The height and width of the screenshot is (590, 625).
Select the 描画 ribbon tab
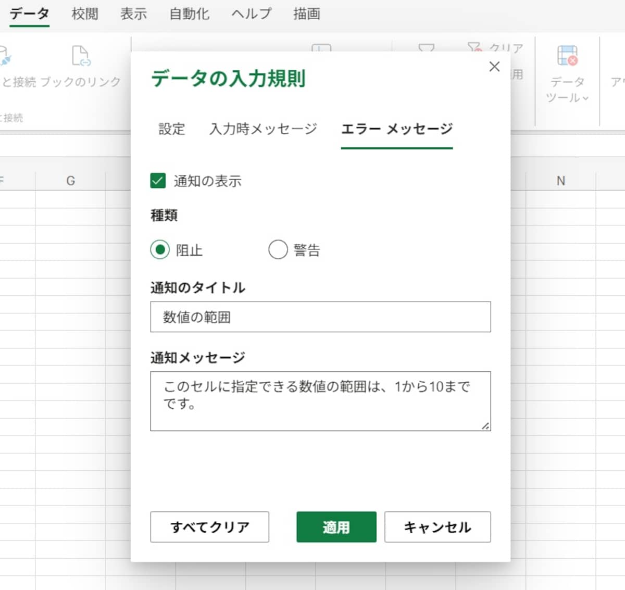[x=306, y=14]
